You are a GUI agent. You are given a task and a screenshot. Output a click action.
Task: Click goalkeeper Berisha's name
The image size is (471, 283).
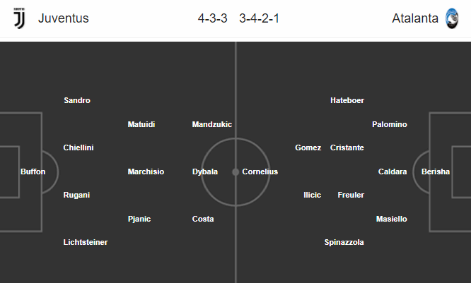coord(436,171)
